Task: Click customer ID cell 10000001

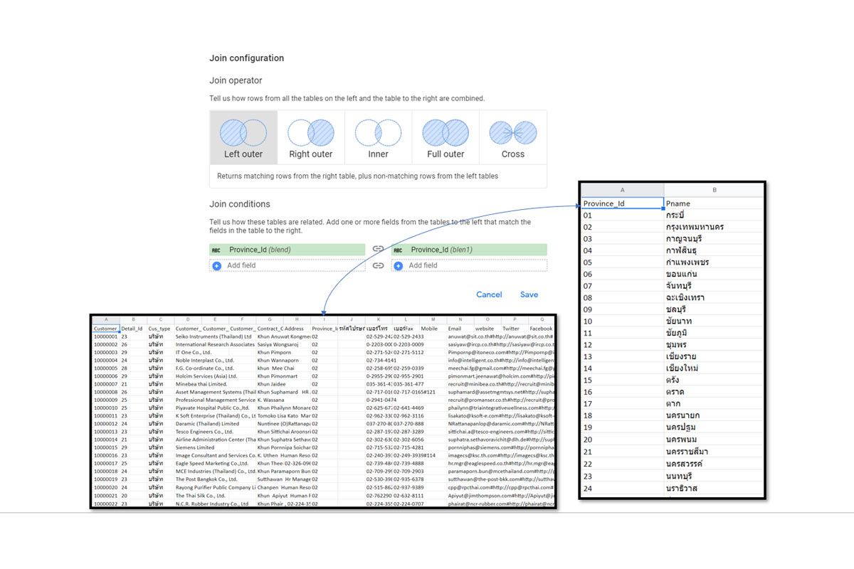Action: (x=106, y=336)
